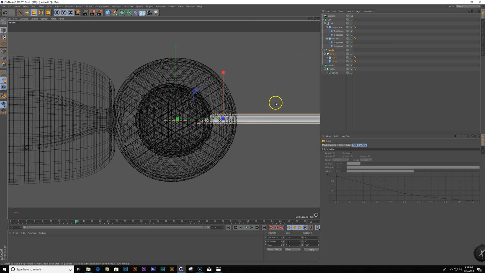Open Edit Render Settings icon
This screenshot has height=273, width=485.
[100, 13]
